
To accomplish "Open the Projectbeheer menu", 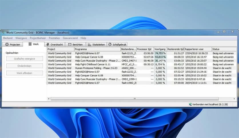I will click(x=38, y=38).
